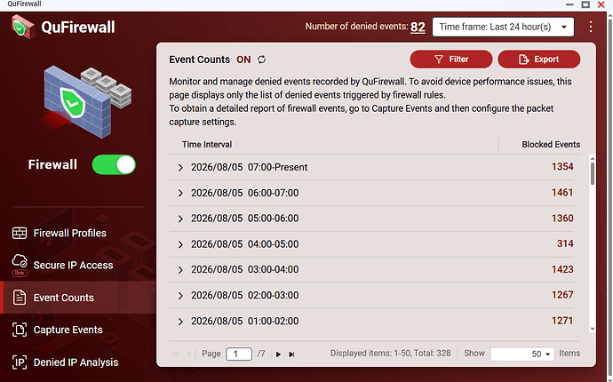
Task: Click blocked events value 1461
Action: pyautogui.click(x=562, y=193)
